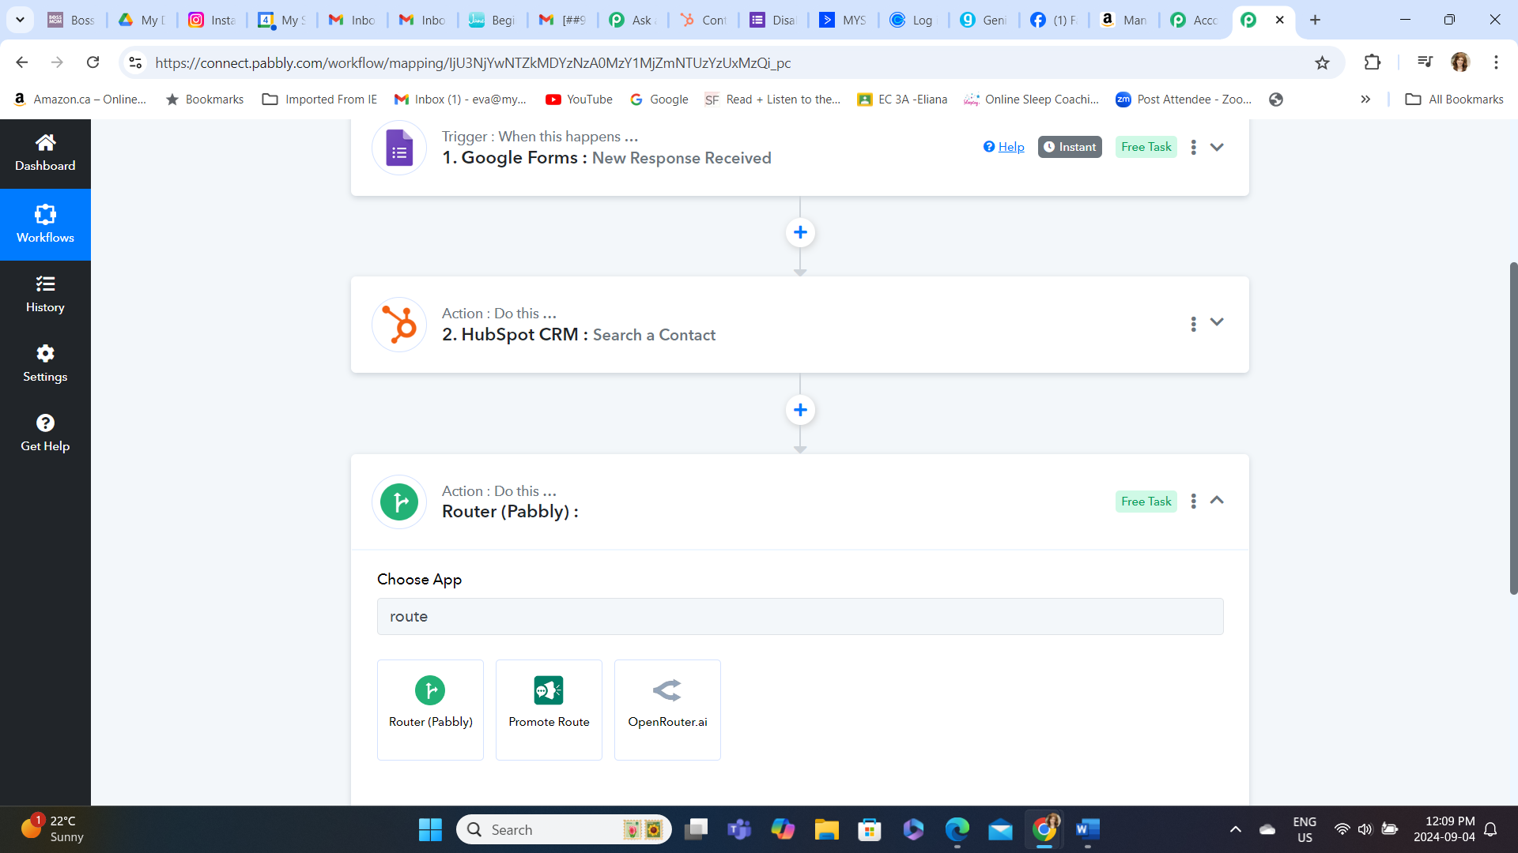Open the All Bookmarks folder
This screenshot has width=1518, height=853.
point(1454,99)
